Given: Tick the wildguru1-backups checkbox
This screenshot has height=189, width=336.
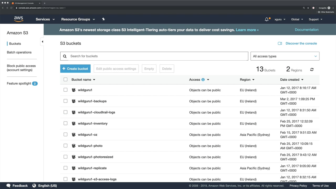Looking at the screenshot, I should click(x=65, y=101).
